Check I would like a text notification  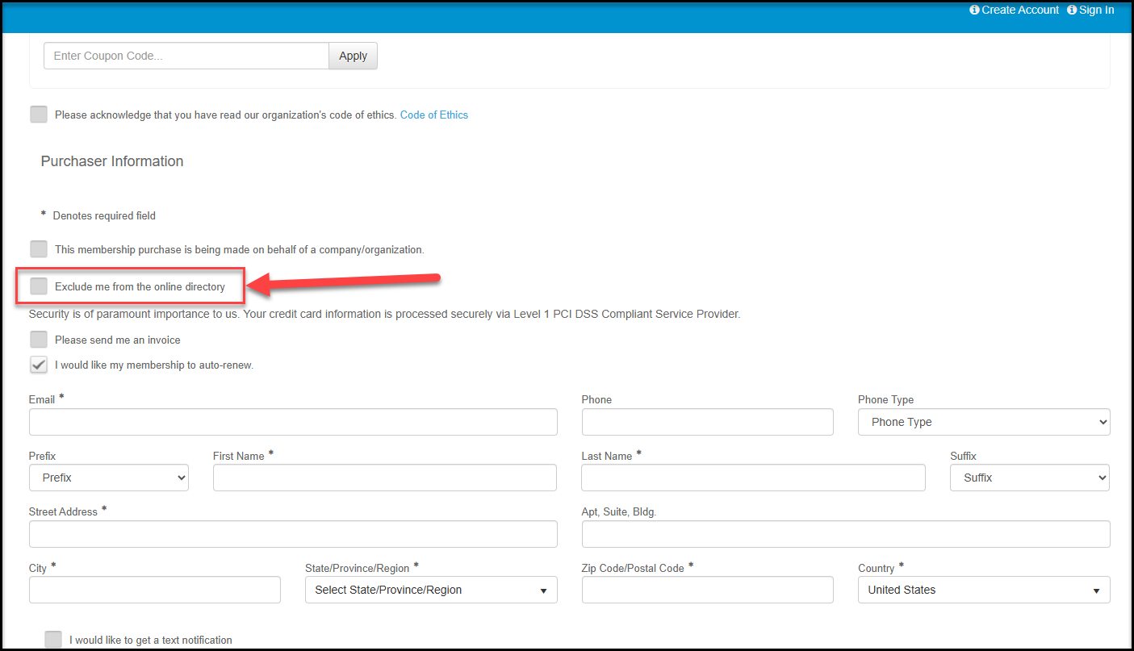[53, 640]
